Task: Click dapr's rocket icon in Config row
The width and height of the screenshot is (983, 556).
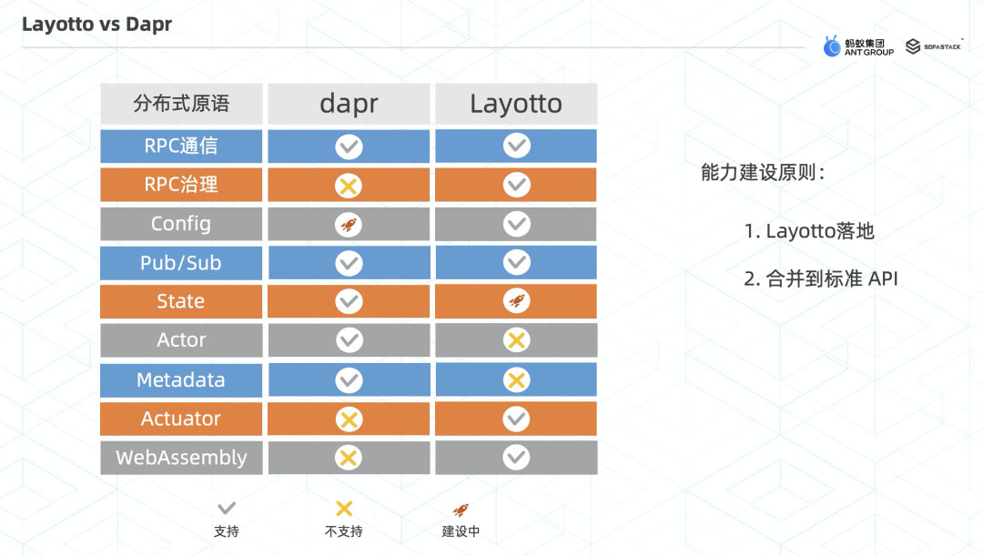Action: click(349, 224)
